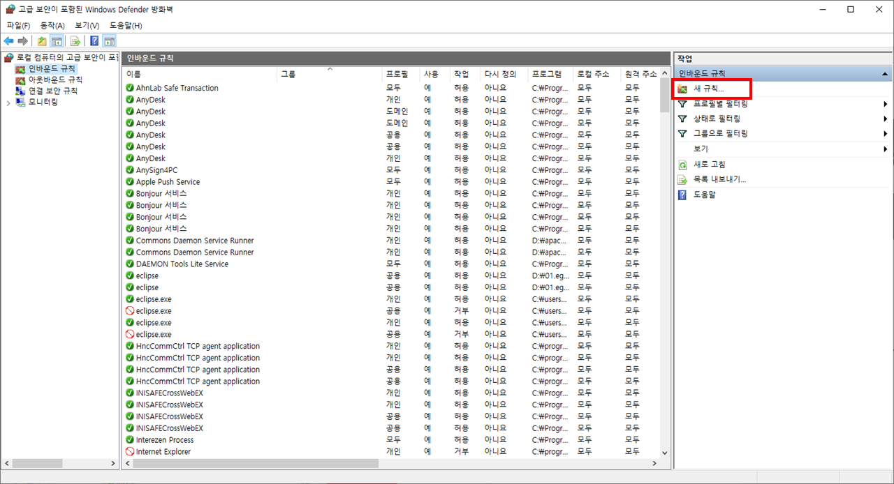894x484 pixels.
Task: Sort by the 사용 column header
Action: point(435,74)
